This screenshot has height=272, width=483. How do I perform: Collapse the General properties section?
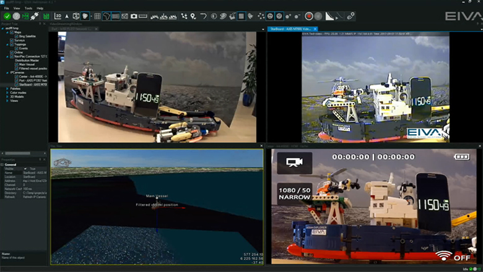click(x=2, y=164)
